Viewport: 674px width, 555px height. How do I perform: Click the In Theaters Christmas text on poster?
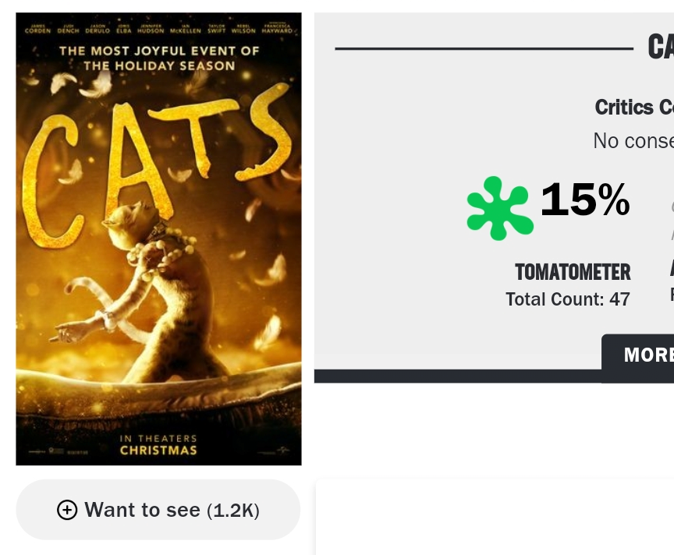[158, 444]
